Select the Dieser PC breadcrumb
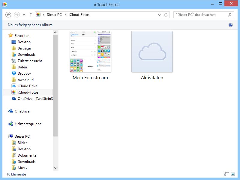Screen dimensions: 240x180 [54, 15]
